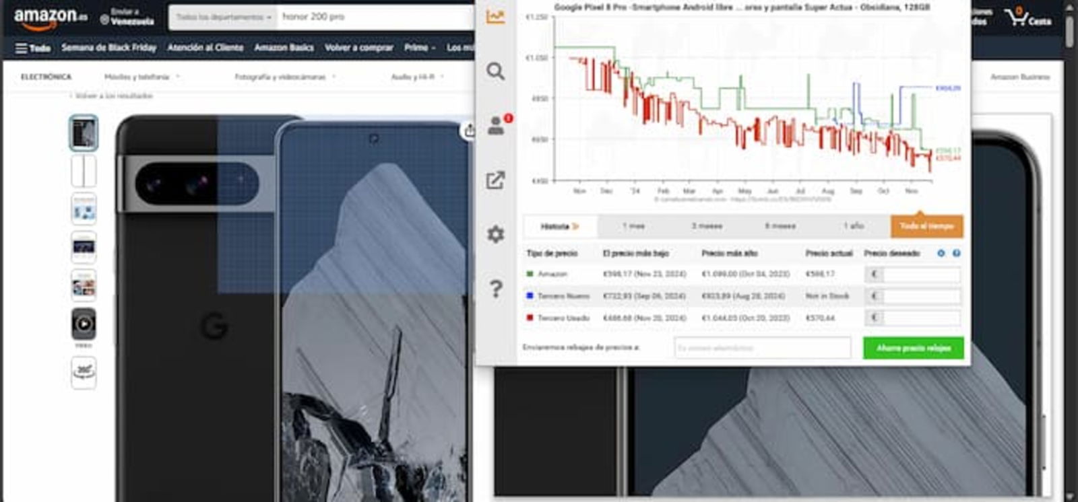Open Semana de Black Friday link
The image size is (1078, 502).
tap(108, 48)
